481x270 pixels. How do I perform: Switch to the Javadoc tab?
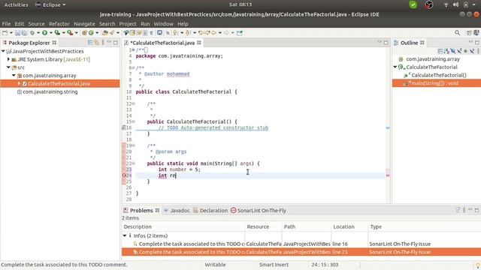[177, 210]
